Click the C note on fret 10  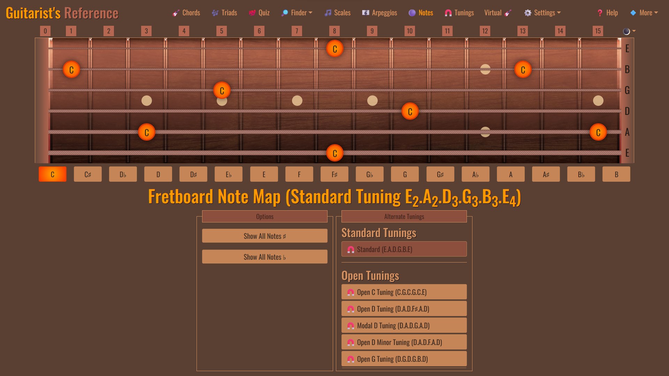point(410,111)
